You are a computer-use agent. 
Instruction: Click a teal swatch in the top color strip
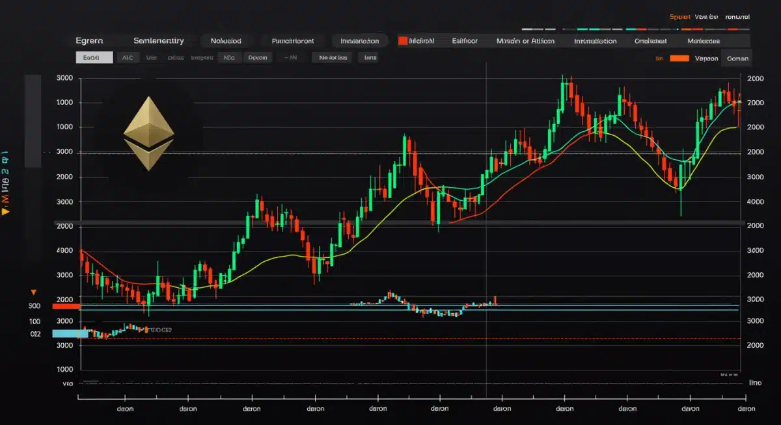click(x=581, y=29)
